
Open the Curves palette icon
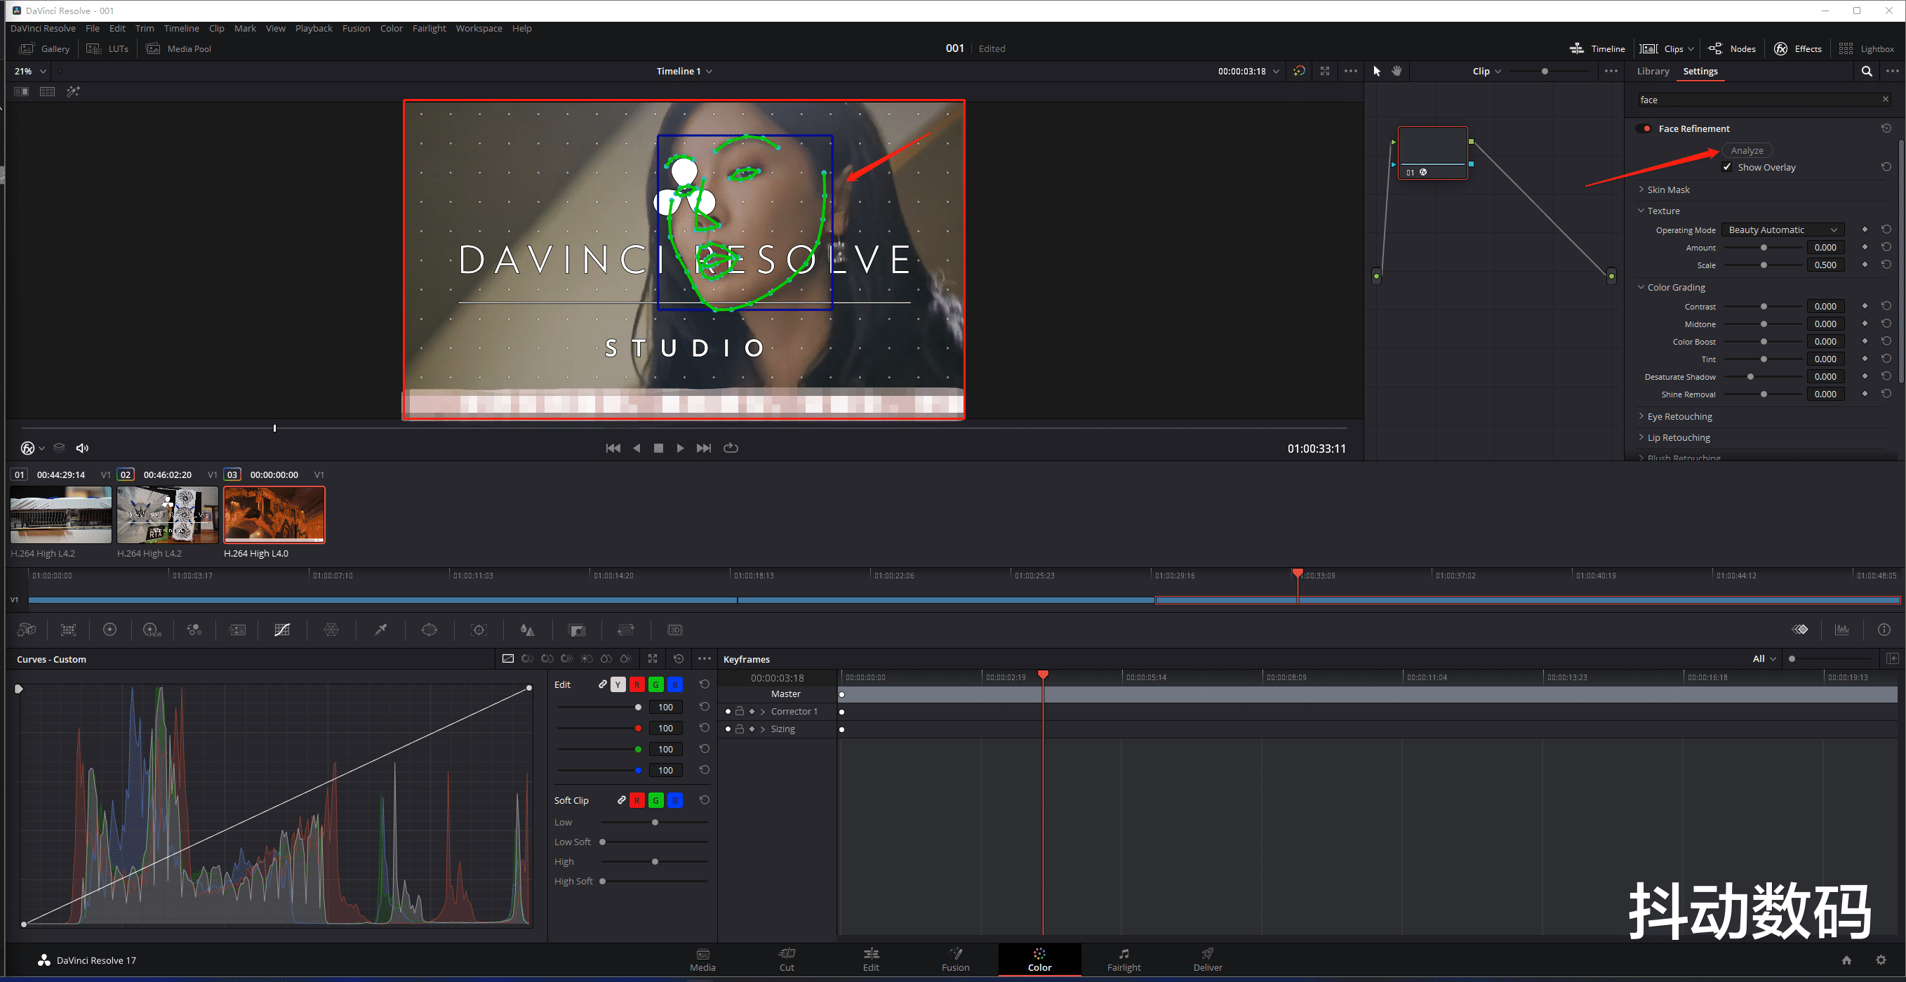282,630
